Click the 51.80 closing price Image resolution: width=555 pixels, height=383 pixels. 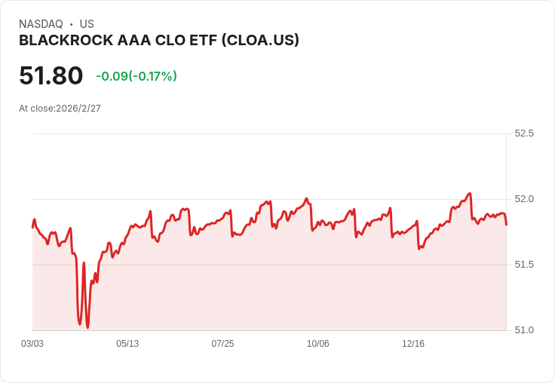tap(51, 76)
